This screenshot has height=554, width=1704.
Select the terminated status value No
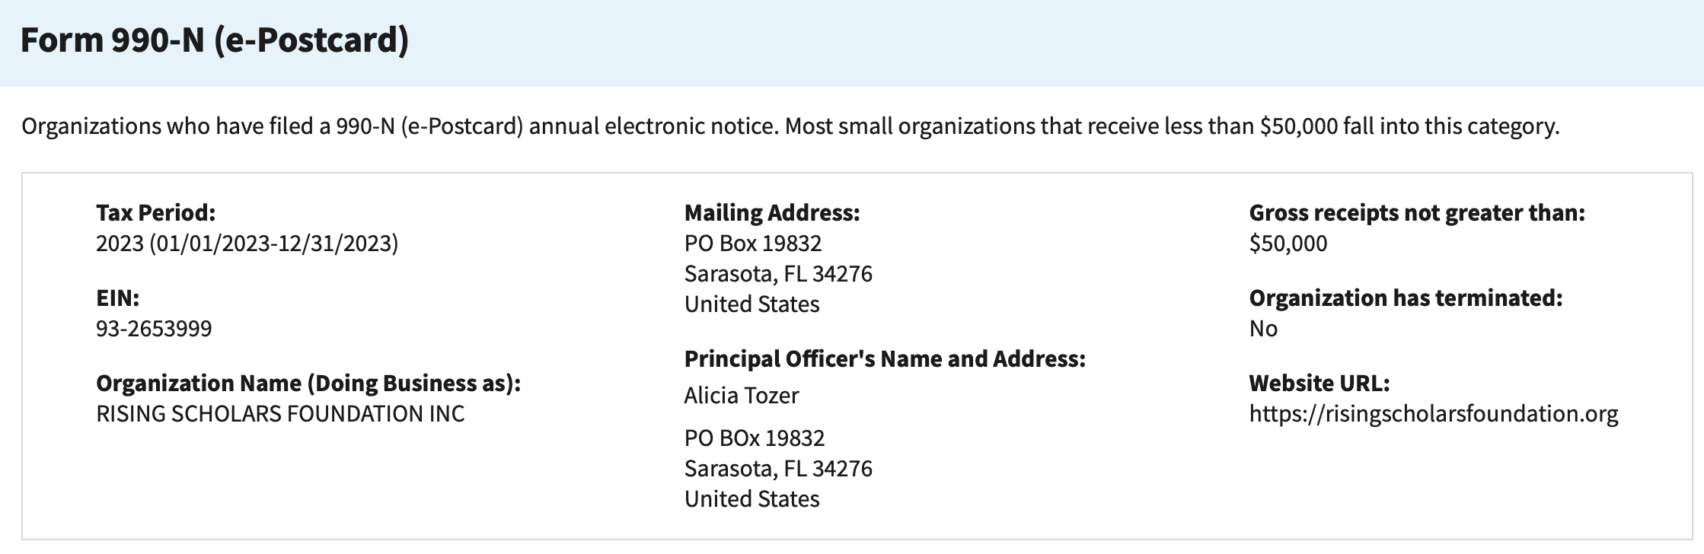[1263, 329]
